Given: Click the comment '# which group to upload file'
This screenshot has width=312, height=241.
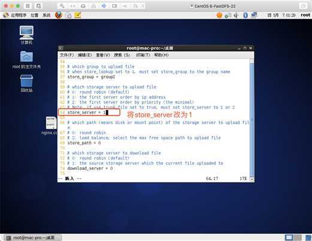Looking at the screenshot, I should 101,66.
